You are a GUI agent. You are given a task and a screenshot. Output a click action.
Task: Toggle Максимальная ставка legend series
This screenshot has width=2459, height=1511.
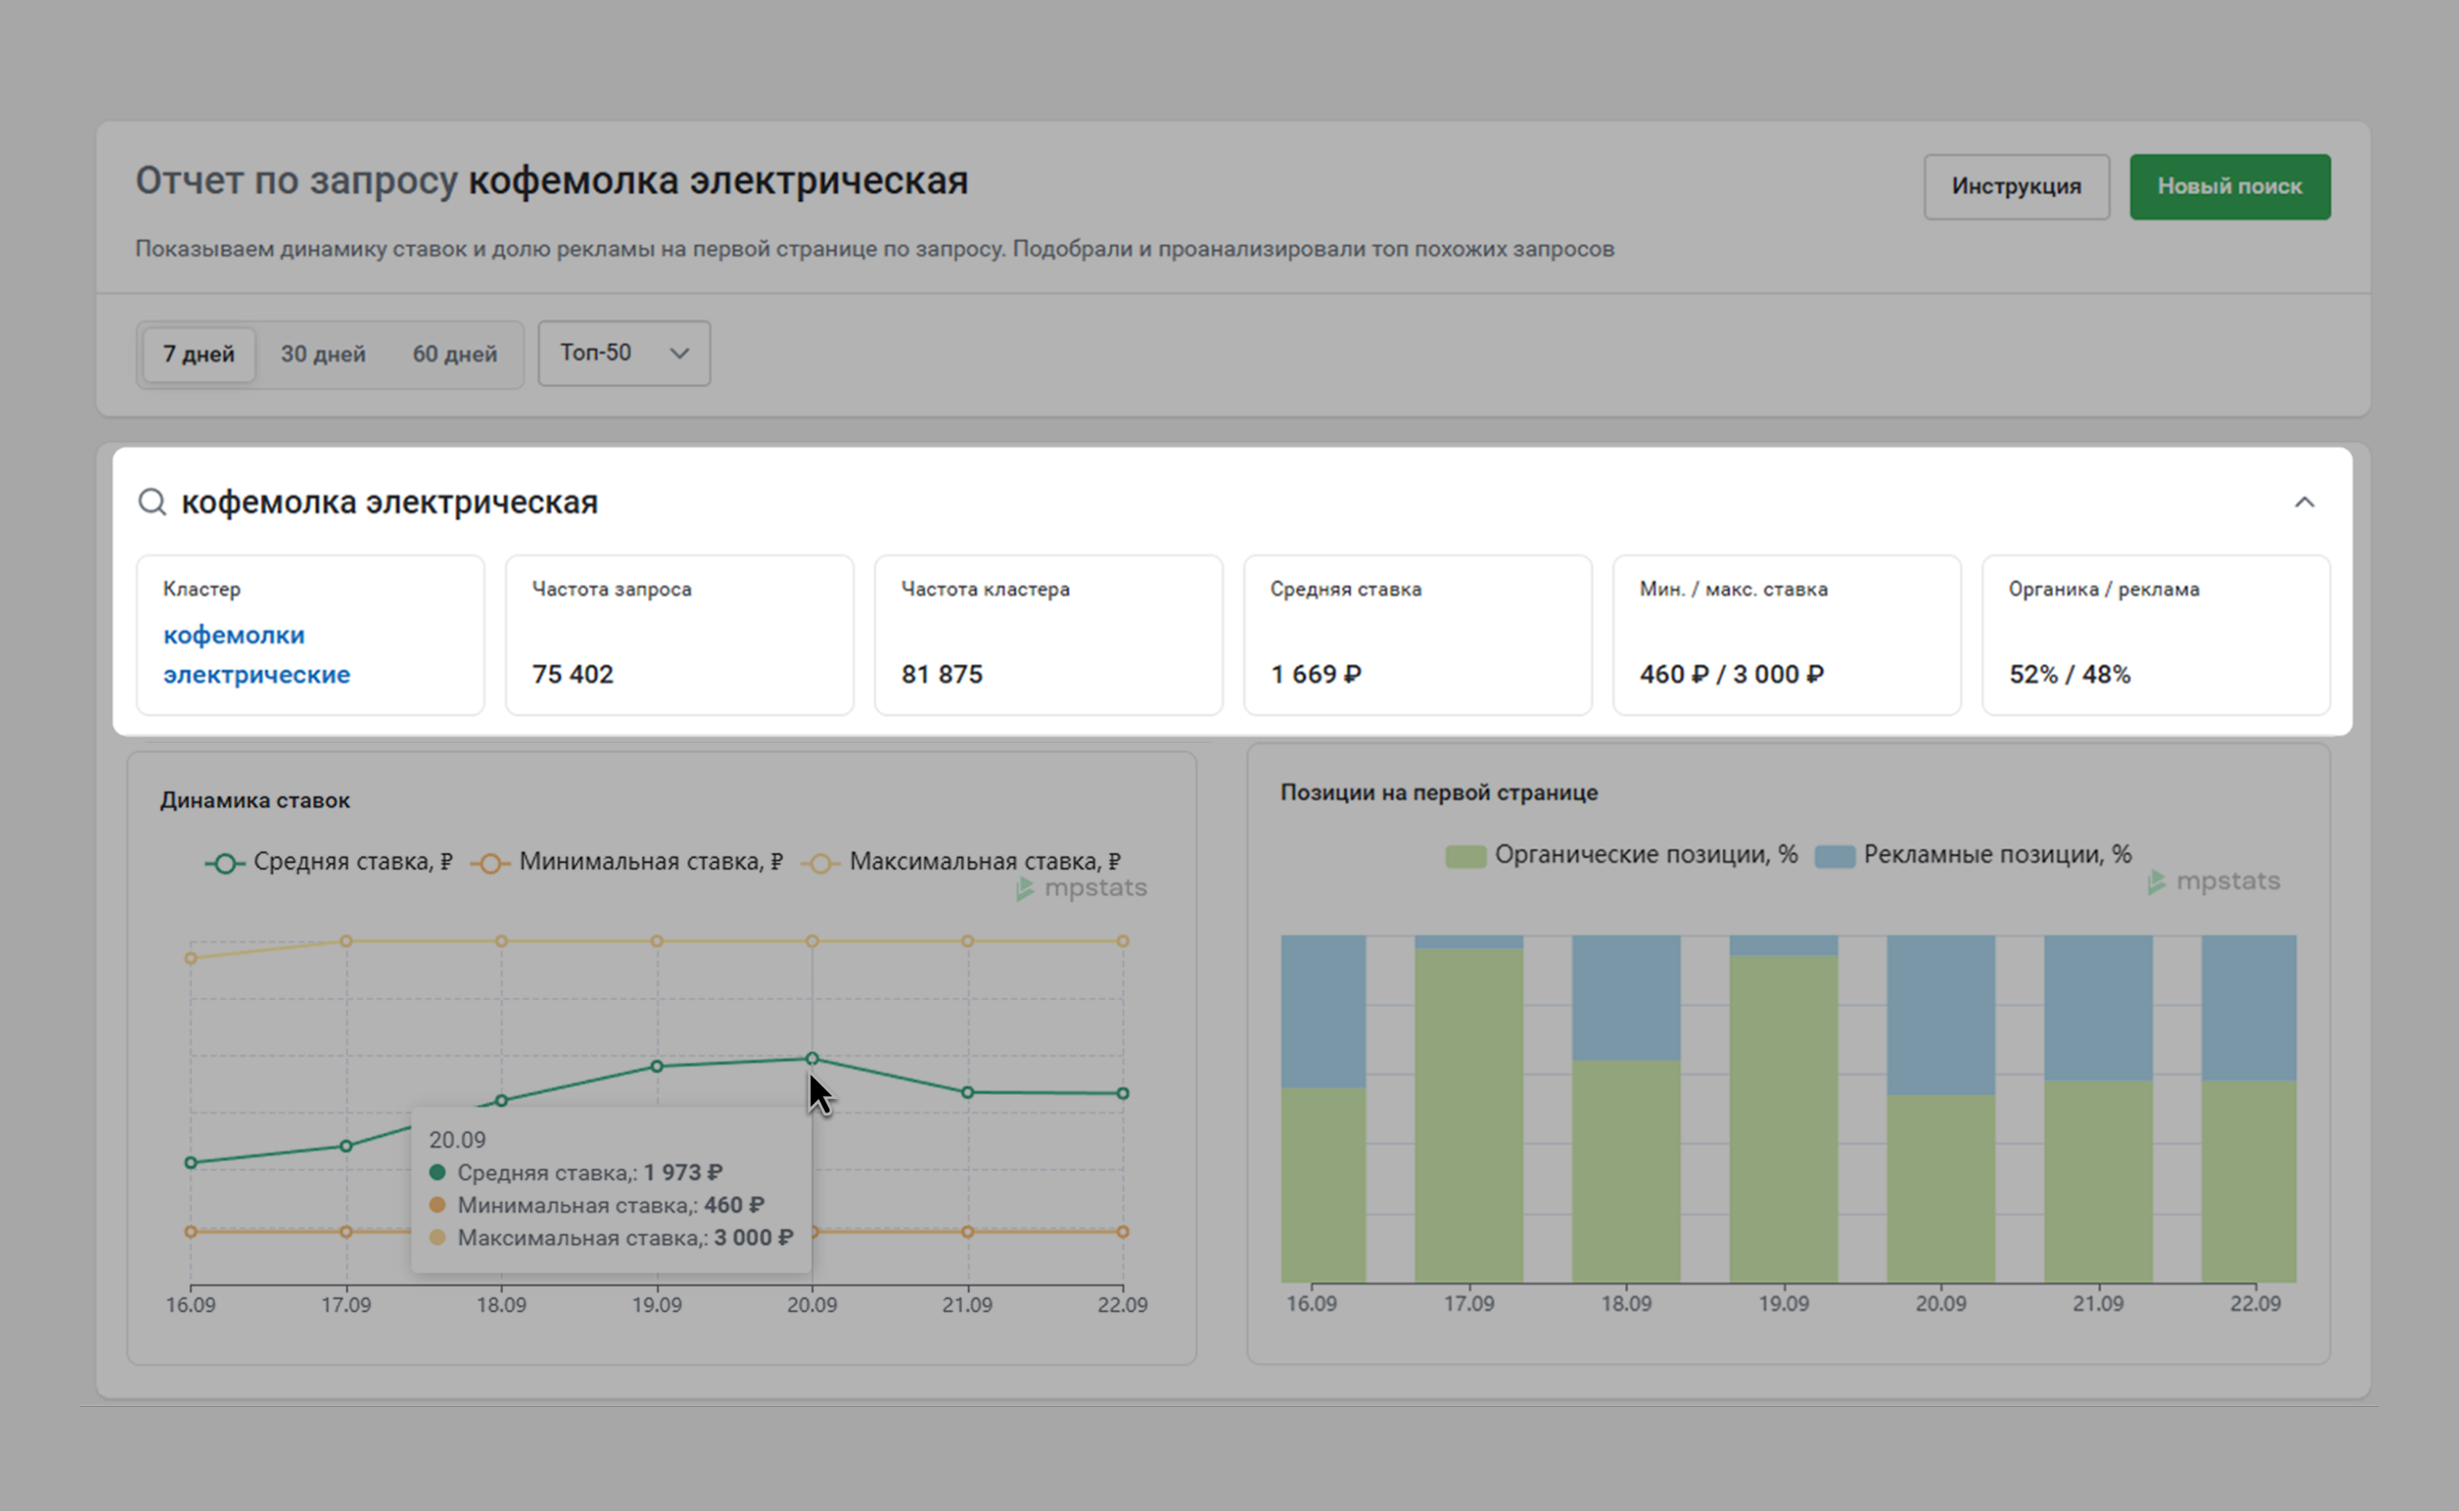(960, 862)
